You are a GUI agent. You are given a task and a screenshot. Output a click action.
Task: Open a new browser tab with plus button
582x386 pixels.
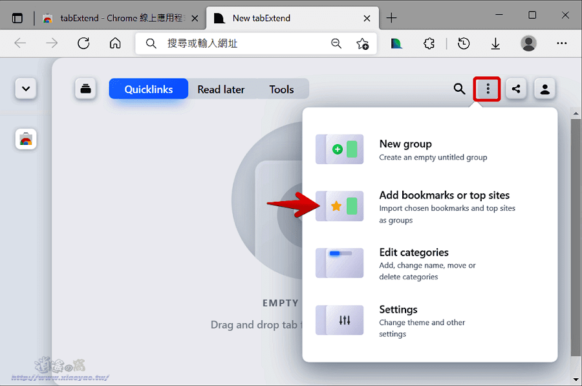[392, 18]
